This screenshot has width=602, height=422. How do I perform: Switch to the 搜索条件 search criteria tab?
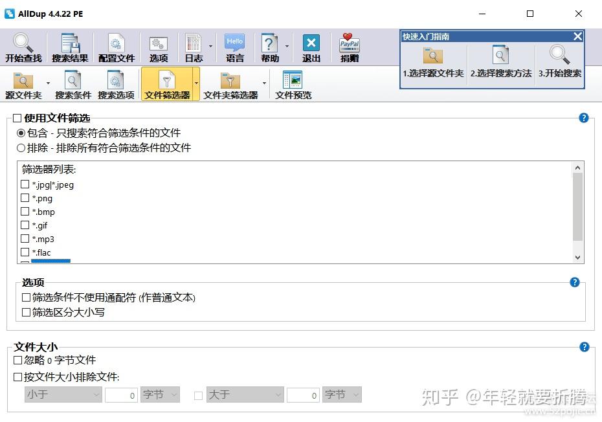72,85
